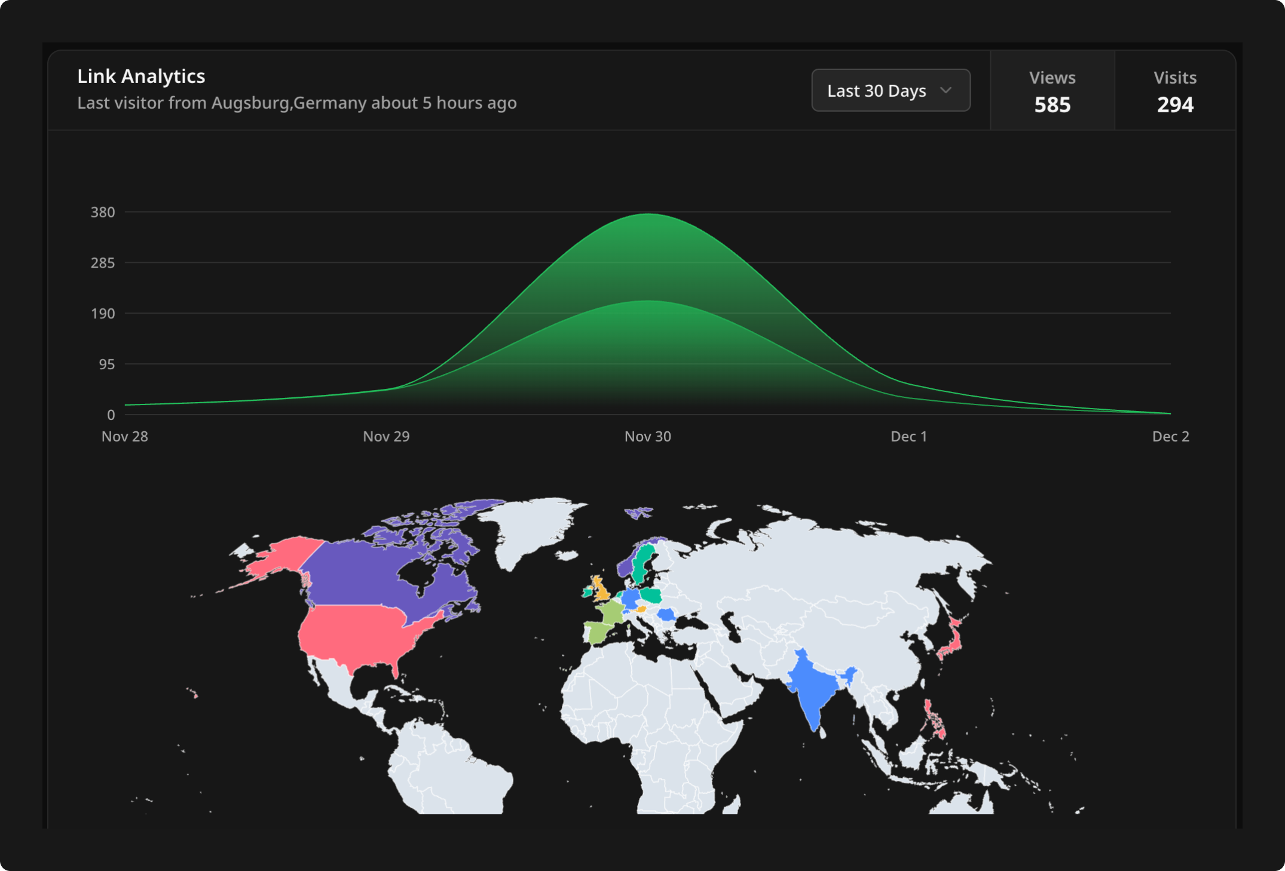Click the last visitor Augsburg text

click(x=296, y=103)
